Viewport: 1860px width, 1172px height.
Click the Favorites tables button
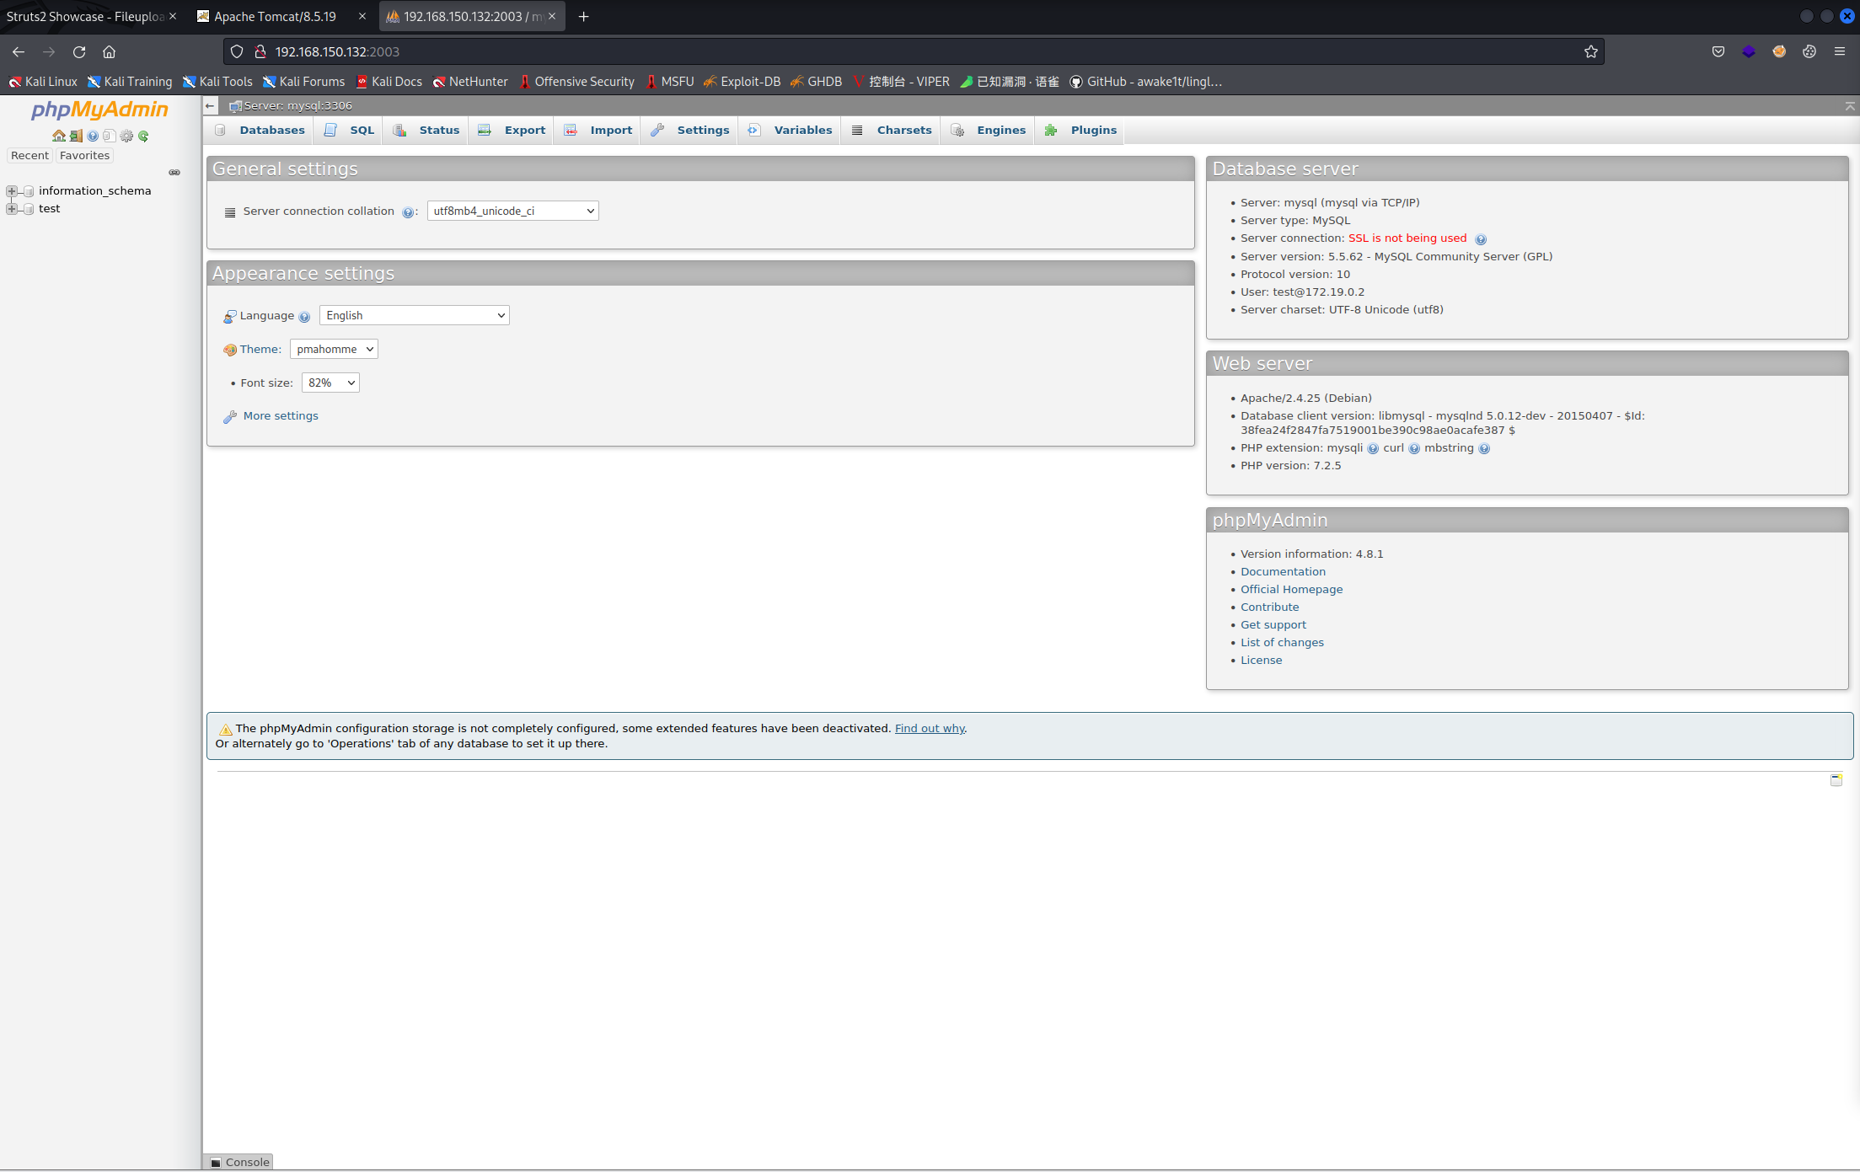coord(84,155)
